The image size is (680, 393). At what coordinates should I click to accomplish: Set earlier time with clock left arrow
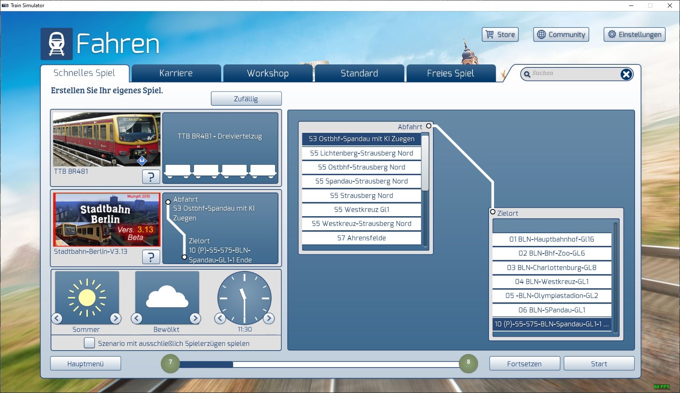220,318
